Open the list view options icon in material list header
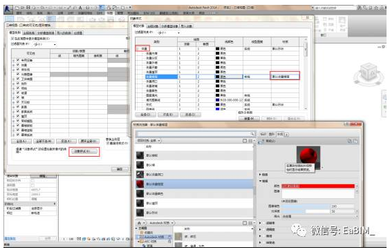The height and width of the screenshot is (252, 390). [x=250, y=141]
